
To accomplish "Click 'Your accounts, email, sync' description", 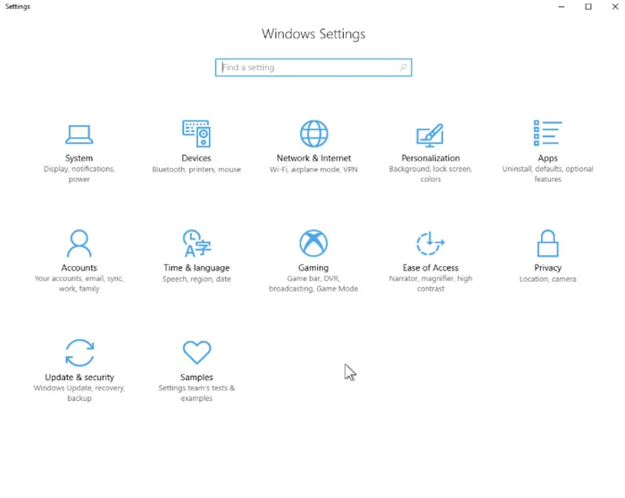I will pos(79,284).
